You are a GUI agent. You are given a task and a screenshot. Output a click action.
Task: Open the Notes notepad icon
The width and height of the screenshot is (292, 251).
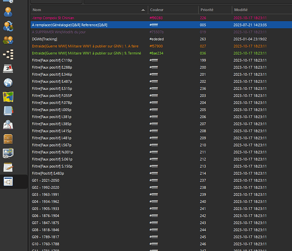[x=8, y=167]
